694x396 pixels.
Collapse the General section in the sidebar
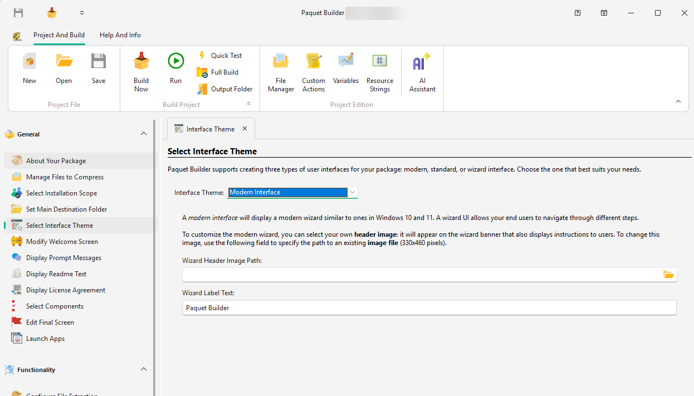[144, 134]
